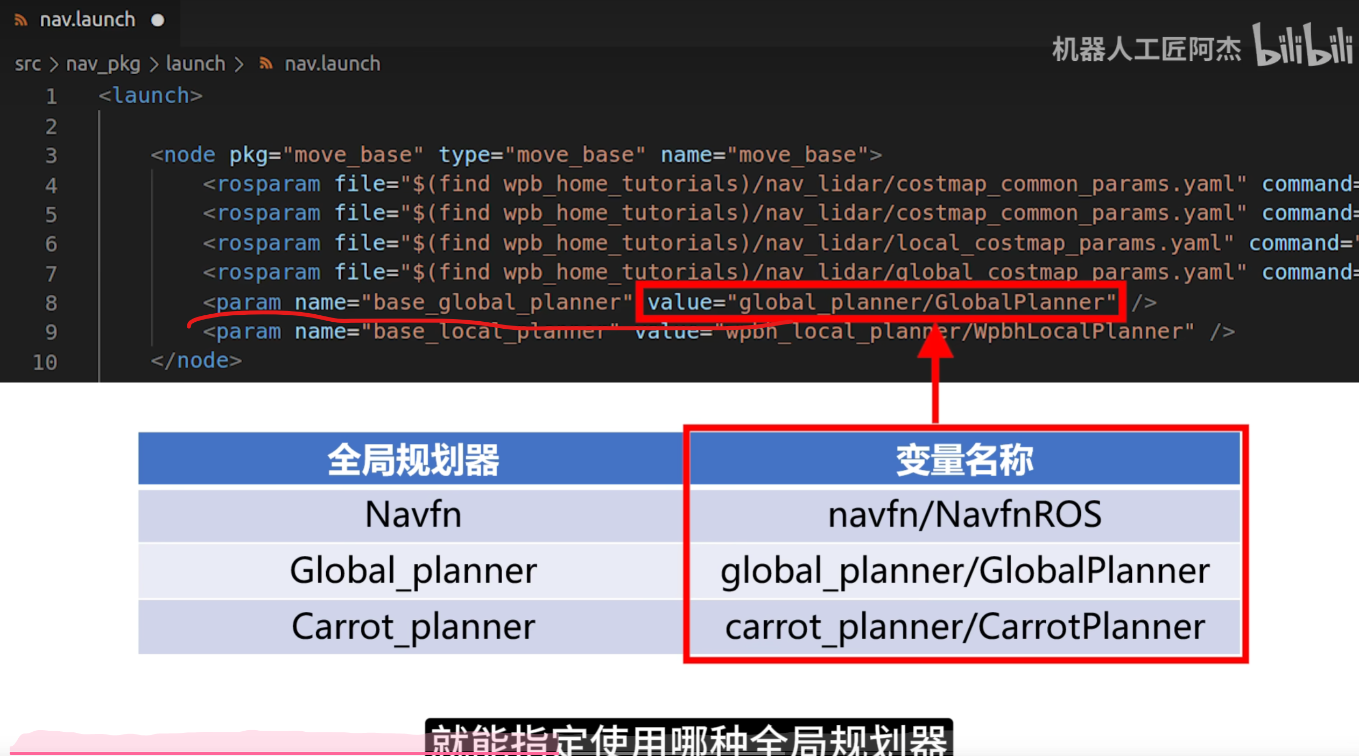Click line number 8 in the gutter

[x=51, y=303]
